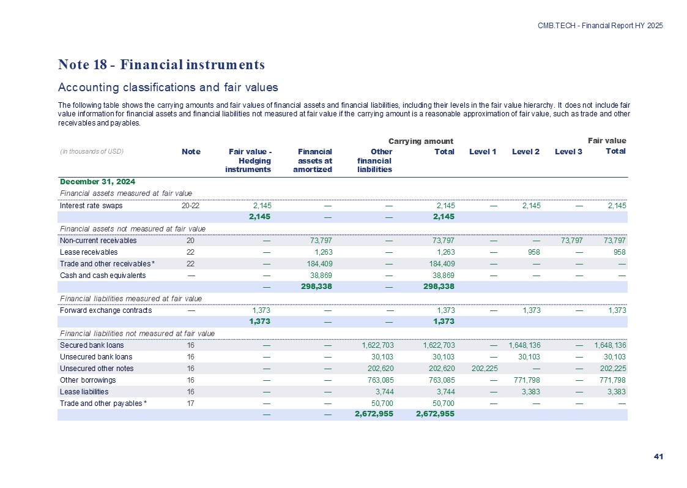The width and height of the screenshot is (687, 488).
Task: Click the Lease liabilities row label
Action: pyautogui.click(x=84, y=392)
